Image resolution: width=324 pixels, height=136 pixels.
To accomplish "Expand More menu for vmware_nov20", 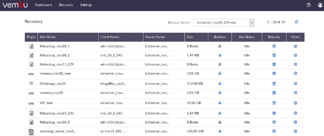I will (295, 93).
